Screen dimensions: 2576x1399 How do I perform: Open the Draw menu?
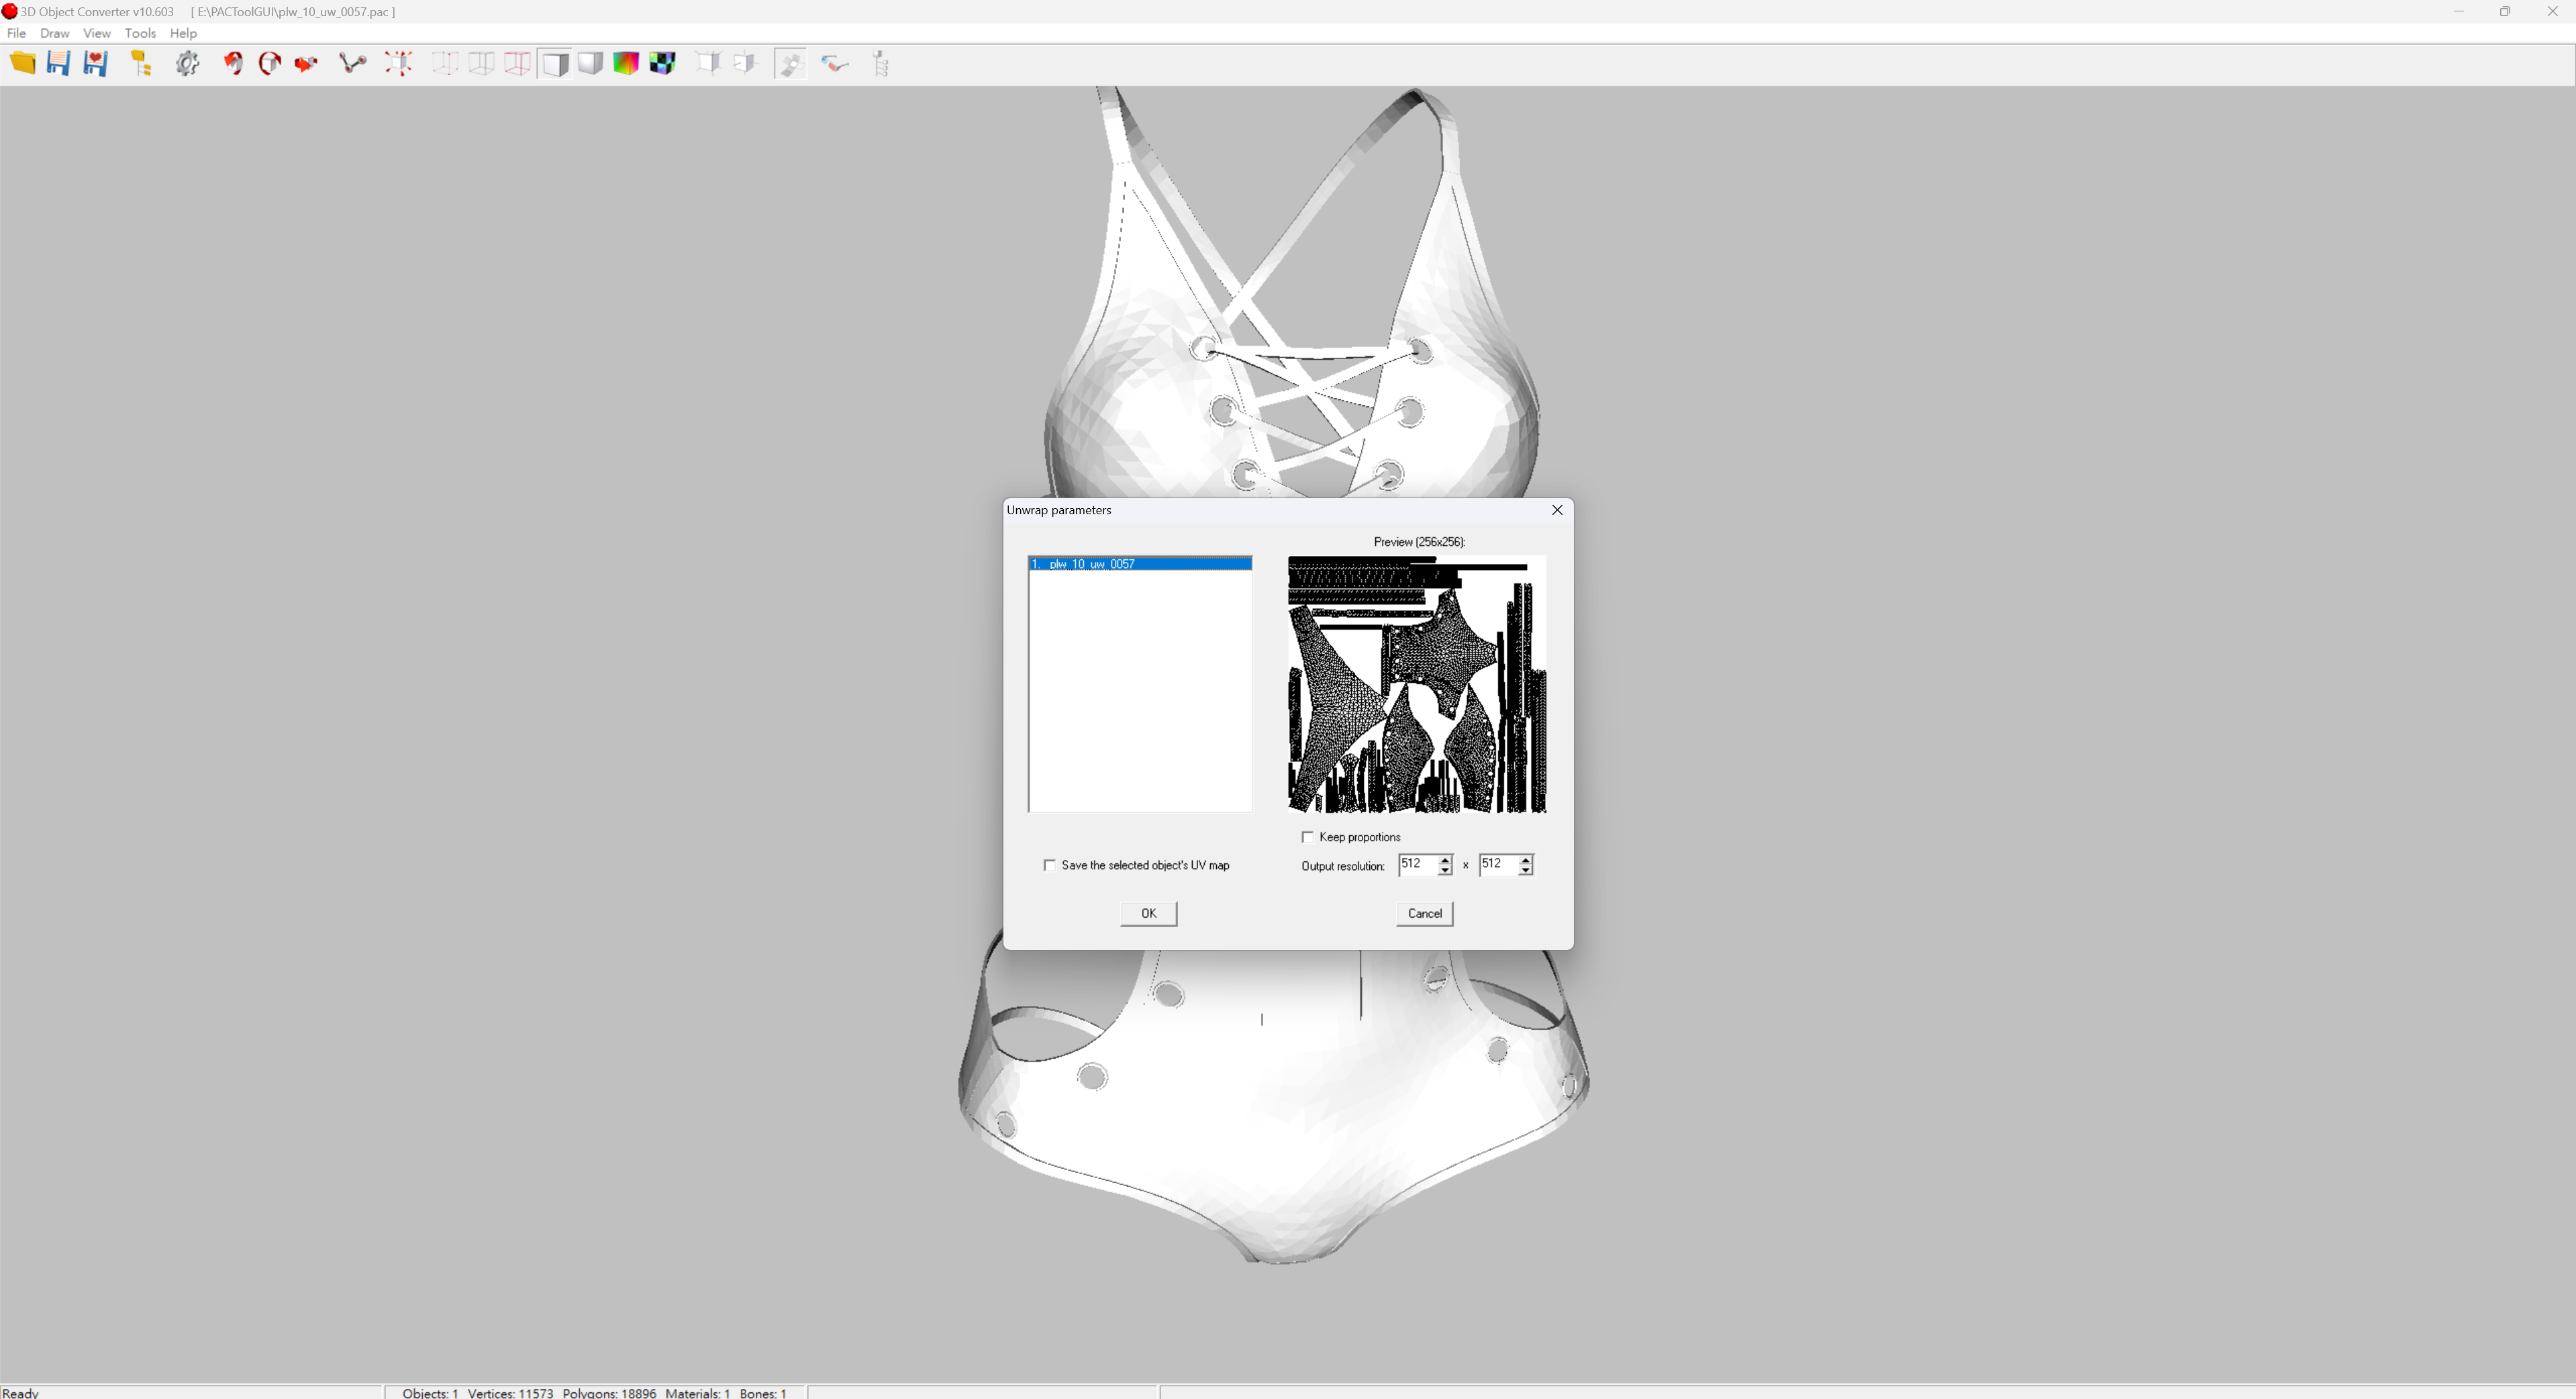(x=54, y=33)
